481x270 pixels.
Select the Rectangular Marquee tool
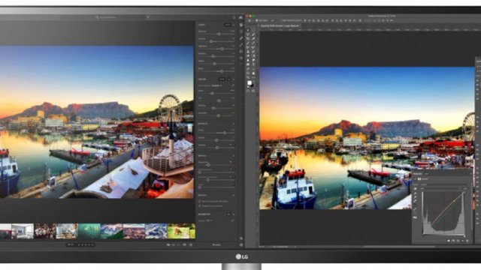point(253,30)
